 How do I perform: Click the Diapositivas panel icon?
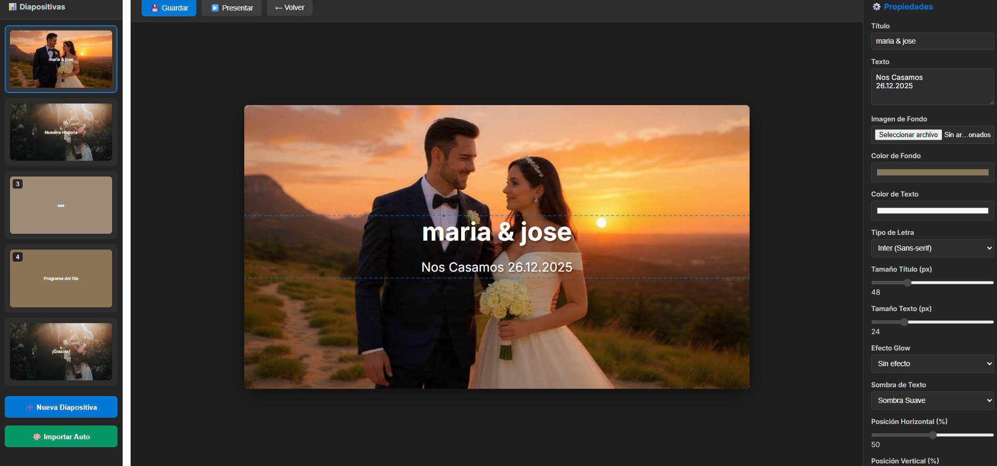pos(13,7)
